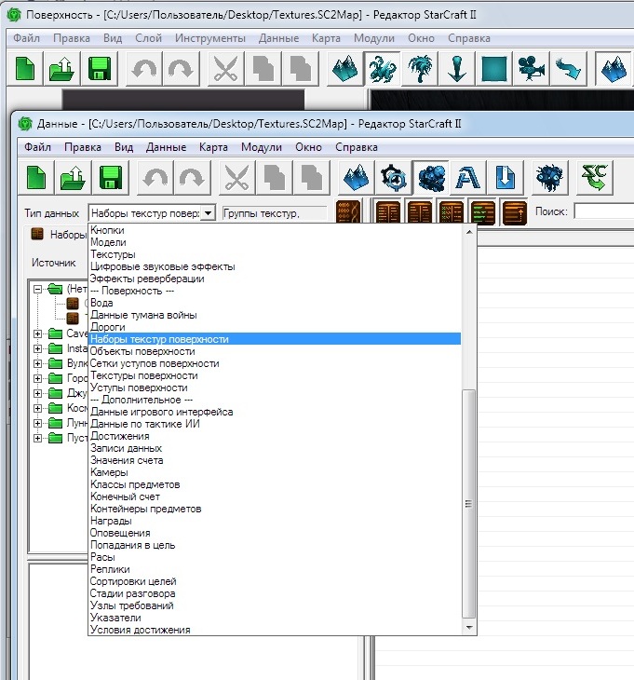
Task: Select highlighted Наборы текстур поверхности entry
Action: pyautogui.click(x=275, y=339)
